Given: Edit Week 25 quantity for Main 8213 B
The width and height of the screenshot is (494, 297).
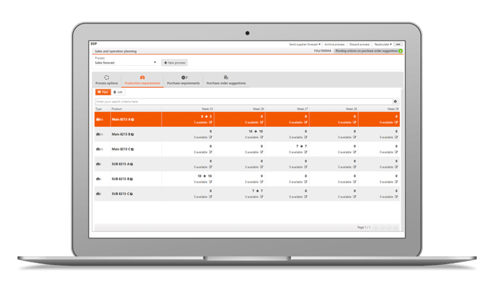Looking at the screenshot, I should [210, 137].
